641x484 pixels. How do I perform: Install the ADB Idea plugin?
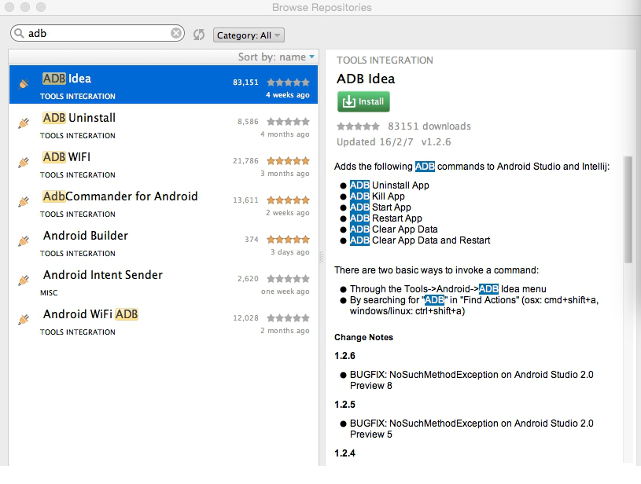pos(363,101)
